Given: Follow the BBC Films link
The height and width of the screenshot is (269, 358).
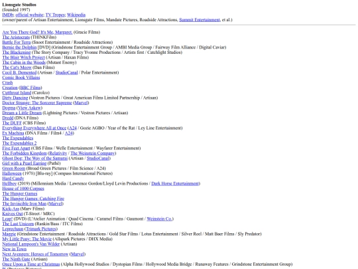Looking at the screenshot, I should [x=30, y=88].
